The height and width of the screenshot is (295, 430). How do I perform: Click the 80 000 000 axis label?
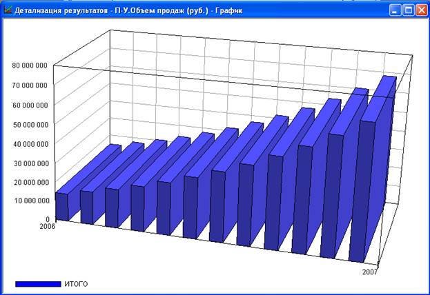pyautogui.click(x=30, y=65)
